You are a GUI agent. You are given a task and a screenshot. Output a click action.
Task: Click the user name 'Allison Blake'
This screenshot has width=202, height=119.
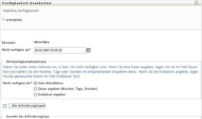(42, 42)
